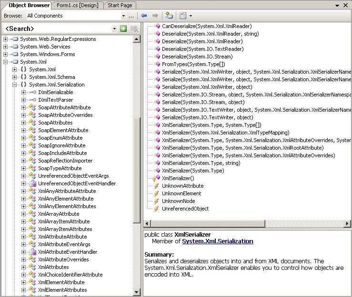Viewport: 352px width, 297px height.
Task: Click the green search Go arrow icon
Action: 123,29
